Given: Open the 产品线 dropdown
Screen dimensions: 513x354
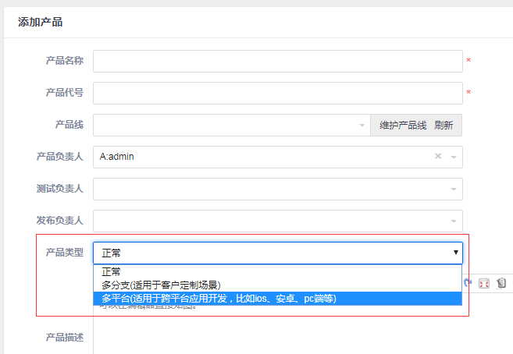Looking at the screenshot, I should click(232, 125).
